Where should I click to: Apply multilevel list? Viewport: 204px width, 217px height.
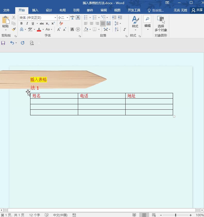coord(103,18)
